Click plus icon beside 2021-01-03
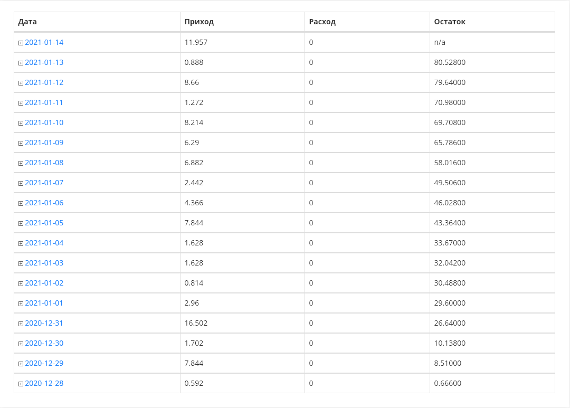570x408 pixels. click(x=21, y=263)
